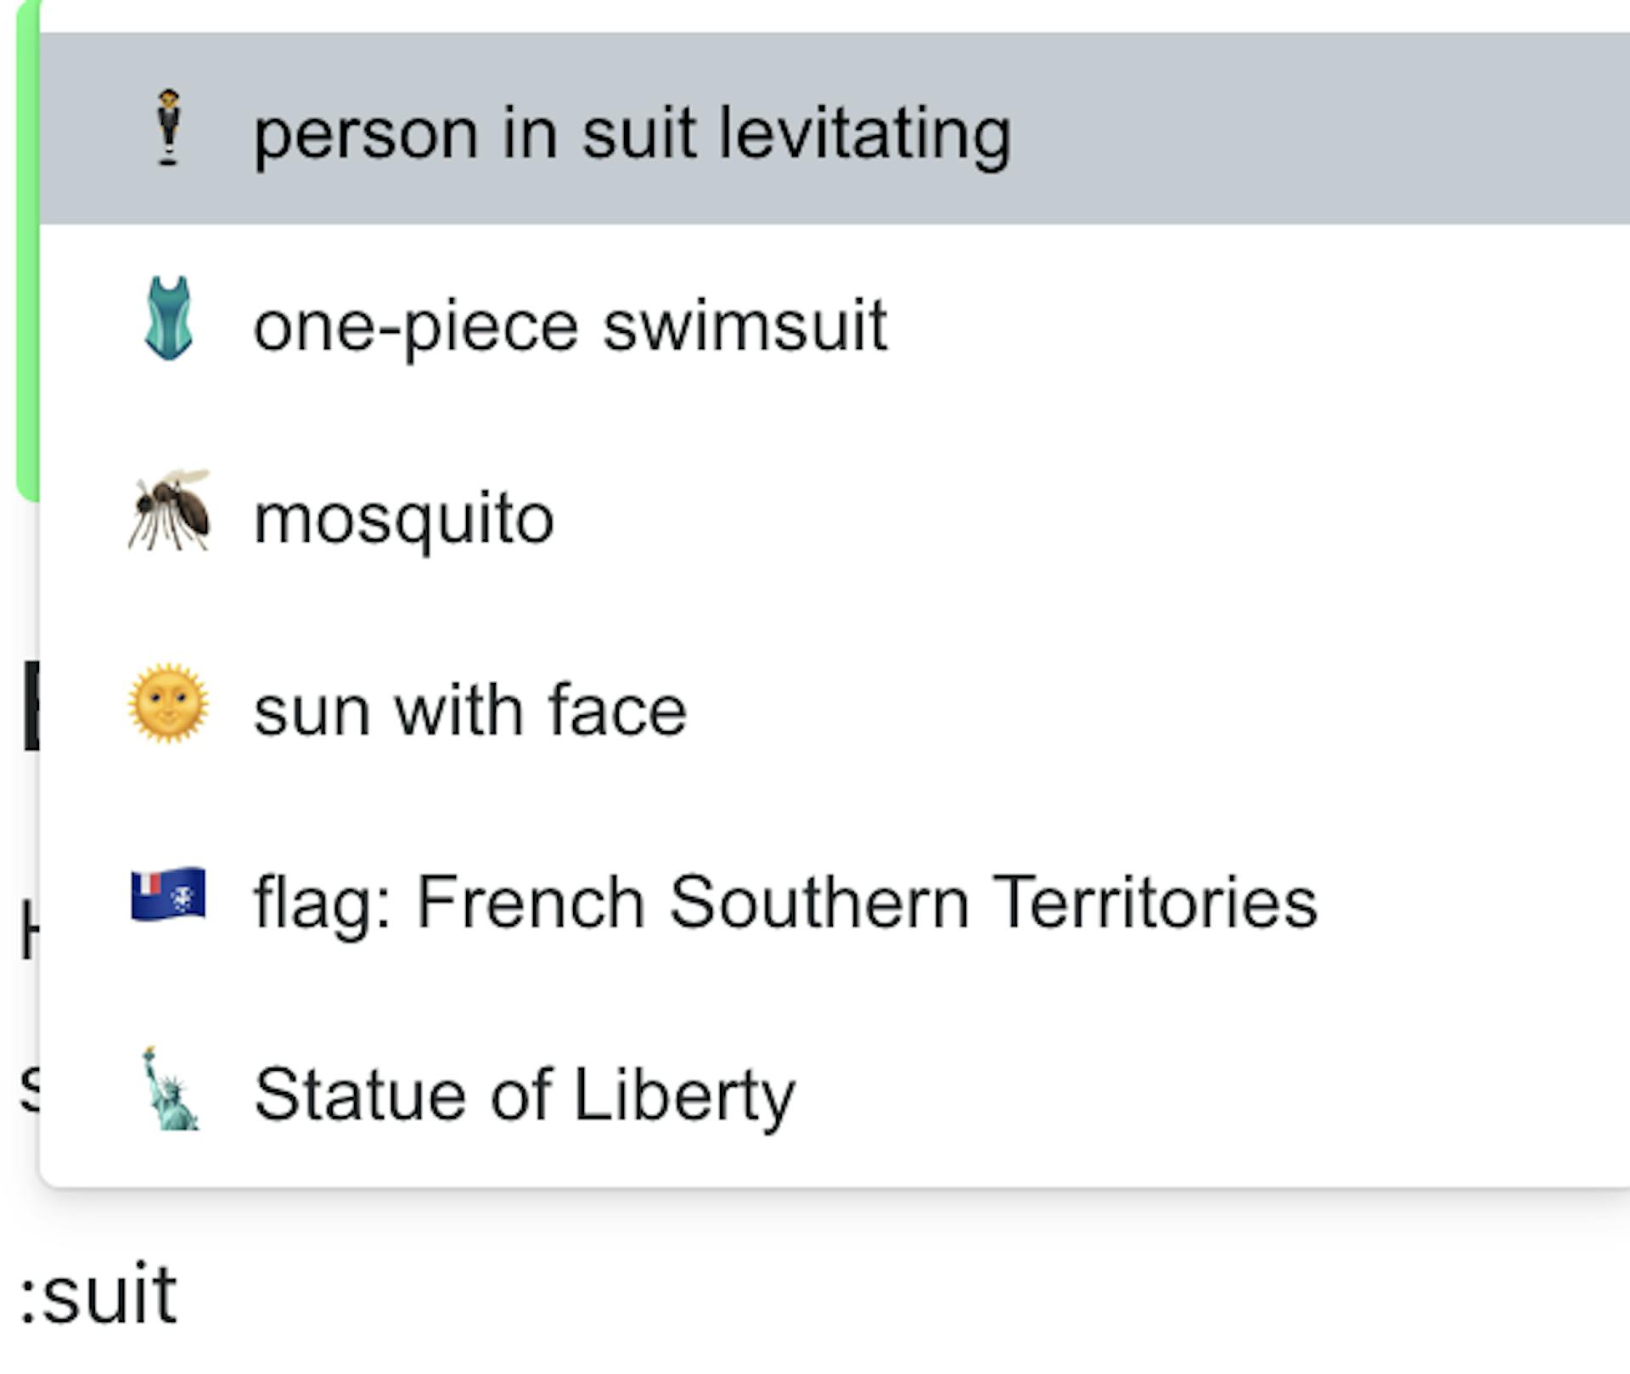Click the ':suit' text in the input
1630x1374 pixels.
98,1295
